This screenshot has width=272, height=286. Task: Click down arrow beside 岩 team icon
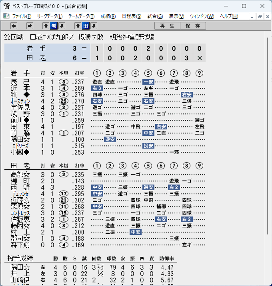(x=62, y=26)
